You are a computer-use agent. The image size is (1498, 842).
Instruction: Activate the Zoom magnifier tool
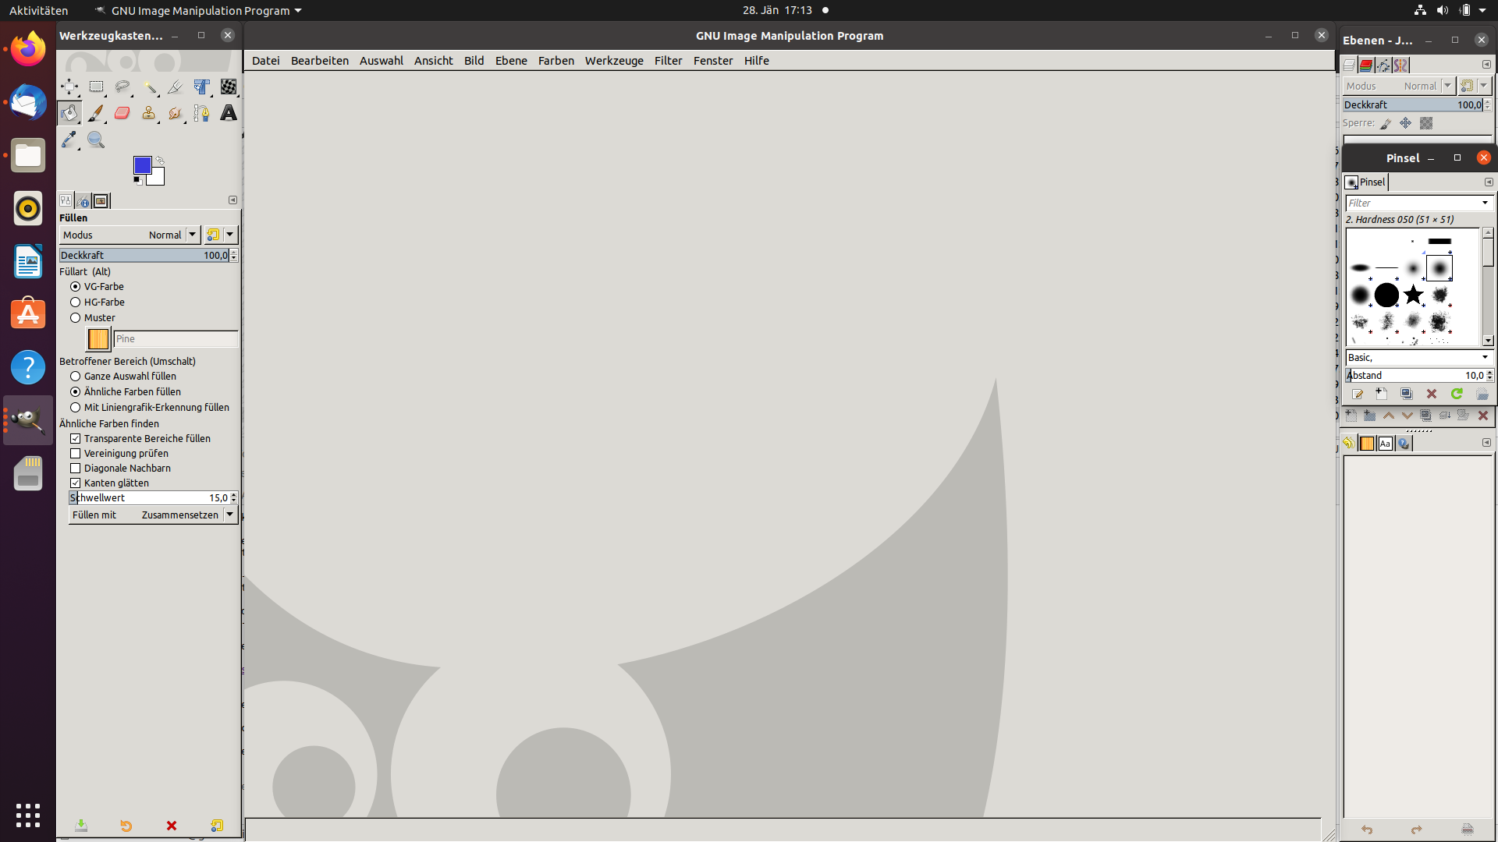click(96, 140)
